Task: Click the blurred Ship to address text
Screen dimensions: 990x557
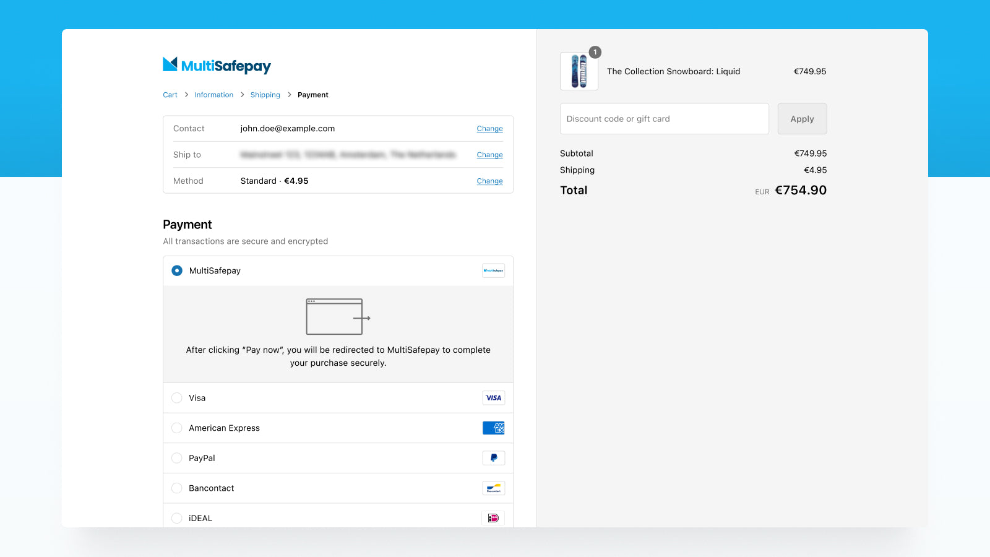Action: coord(348,155)
